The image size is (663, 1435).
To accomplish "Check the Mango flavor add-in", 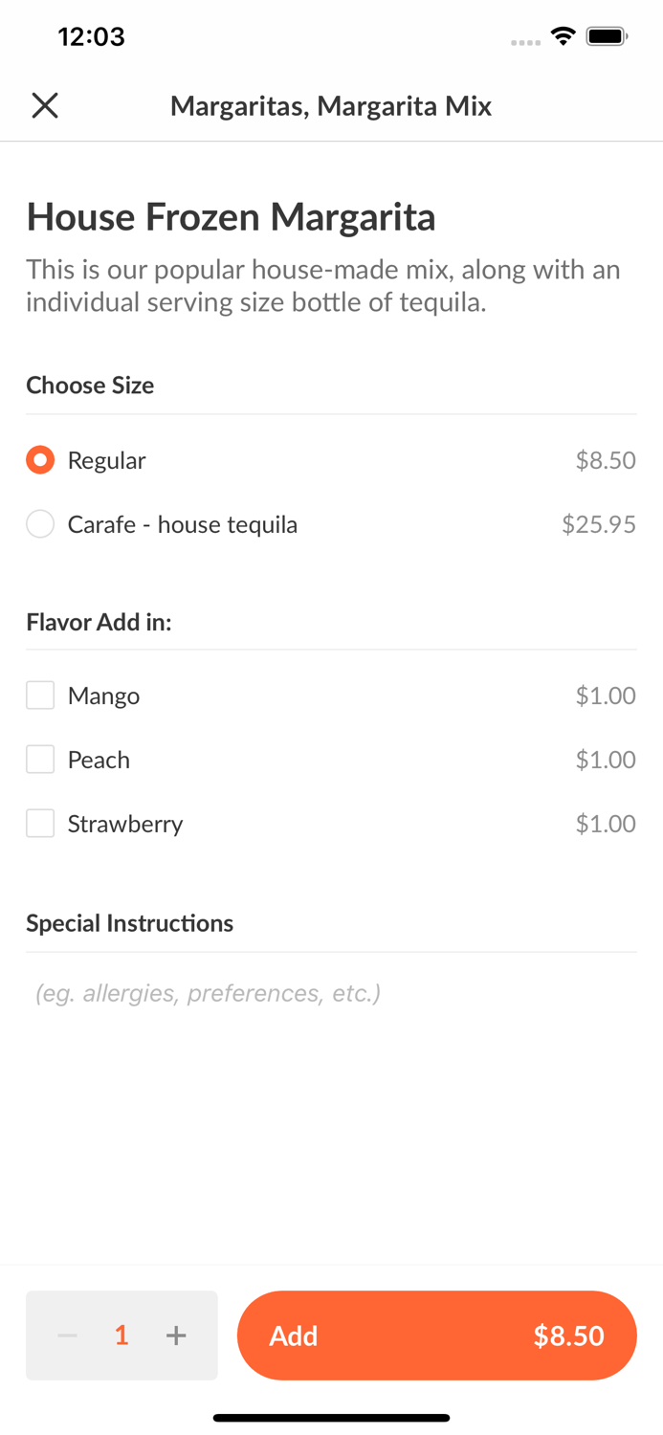I will pyautogui.click(x=39, y=695).
